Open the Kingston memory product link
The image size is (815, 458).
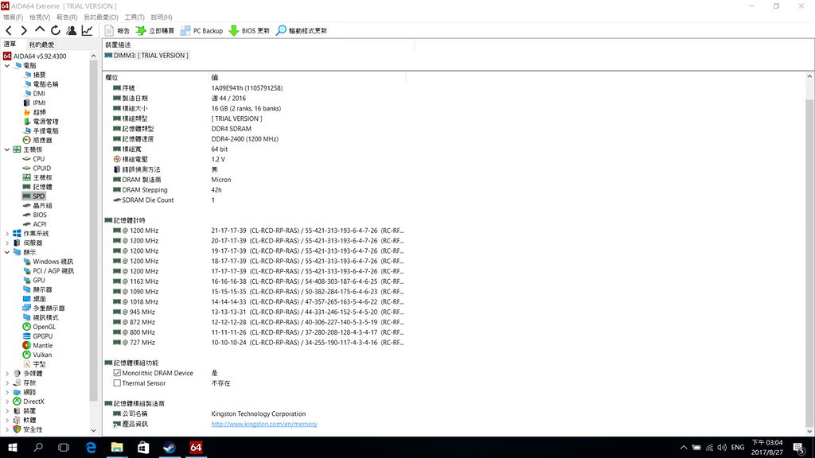point(264,425)
